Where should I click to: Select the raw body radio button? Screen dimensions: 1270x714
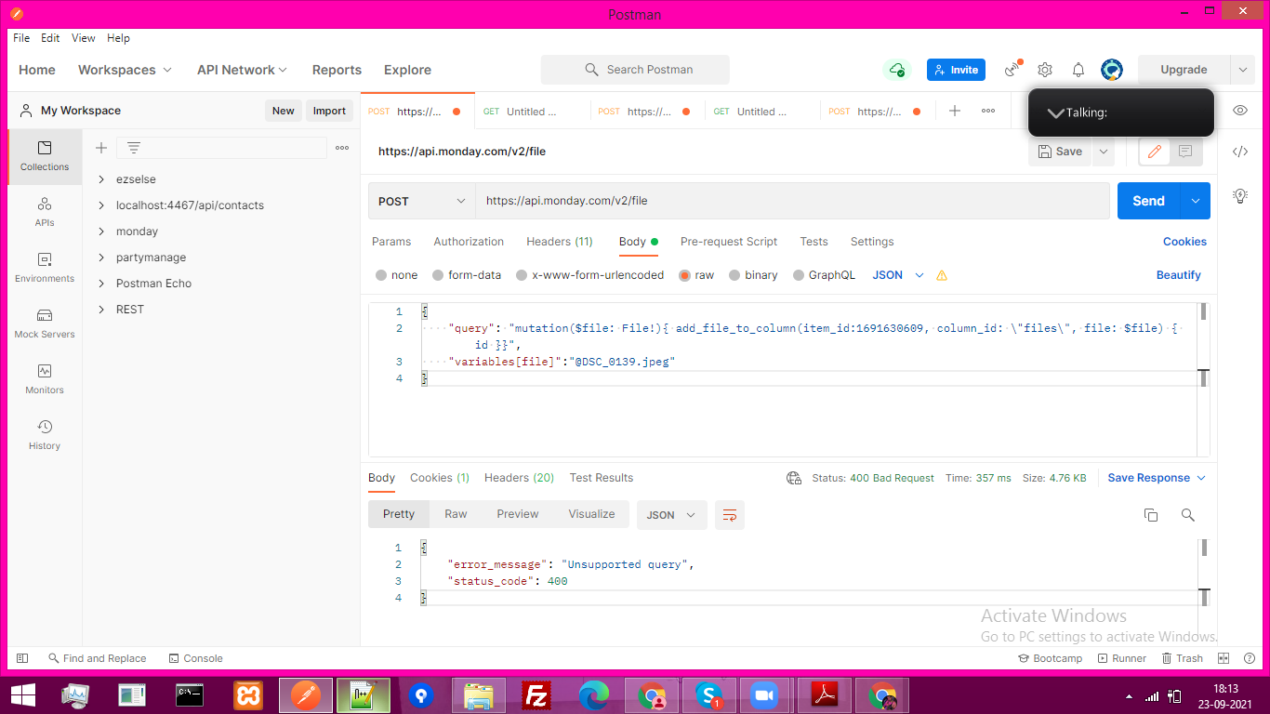(x=684, y=275)
